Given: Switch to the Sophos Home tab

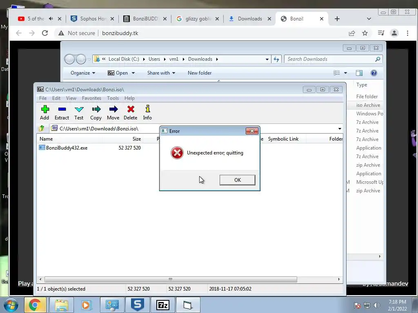Looking at the screenshot, I should (93, 19).
